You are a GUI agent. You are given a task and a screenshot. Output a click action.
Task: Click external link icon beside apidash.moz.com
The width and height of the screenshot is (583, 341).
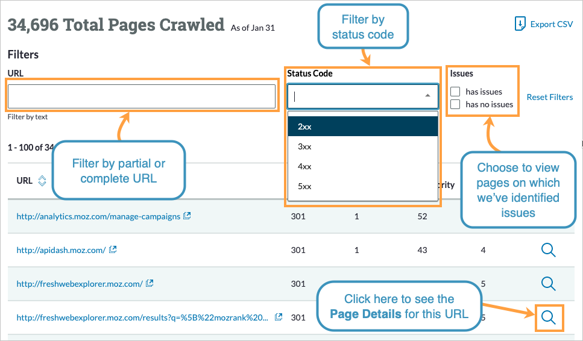tap(113, 249)
